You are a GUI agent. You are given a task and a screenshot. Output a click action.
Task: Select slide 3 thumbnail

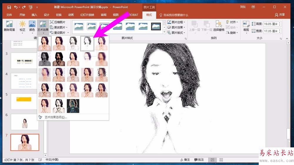click(x=24, y=61)
